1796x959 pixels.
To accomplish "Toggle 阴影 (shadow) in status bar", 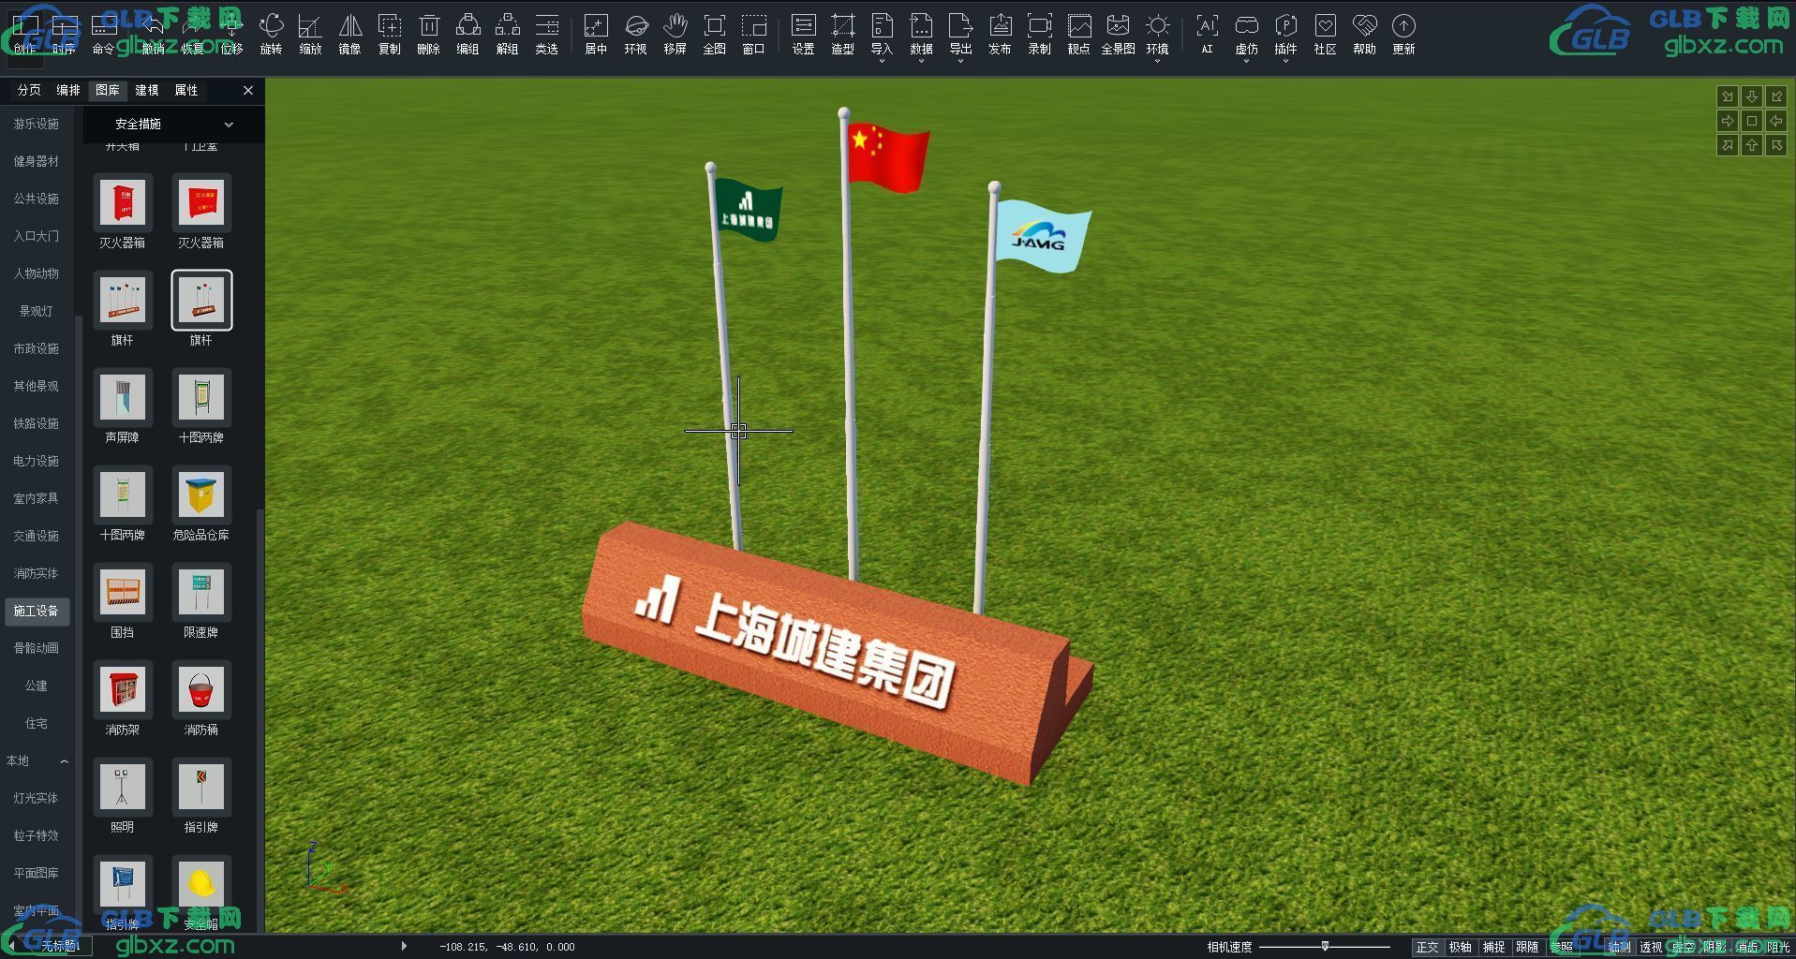I will point(1715,947).
